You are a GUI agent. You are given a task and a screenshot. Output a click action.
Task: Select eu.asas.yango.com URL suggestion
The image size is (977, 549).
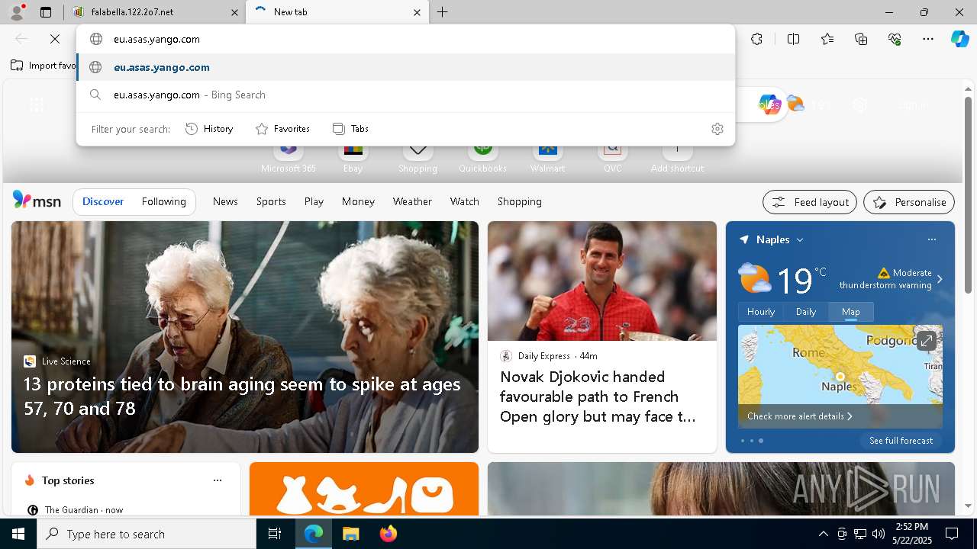pos(405,67)
